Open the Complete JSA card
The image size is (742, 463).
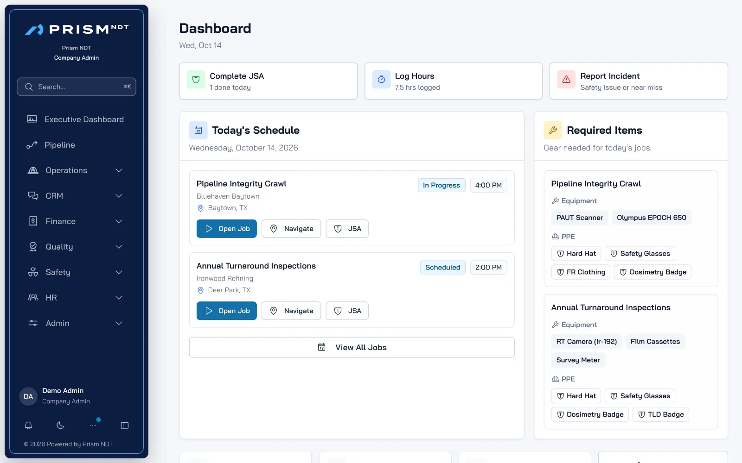tap(269, 81)
